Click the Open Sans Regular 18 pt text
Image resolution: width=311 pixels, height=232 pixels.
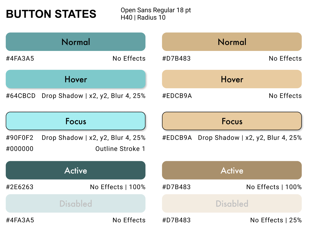156,10
